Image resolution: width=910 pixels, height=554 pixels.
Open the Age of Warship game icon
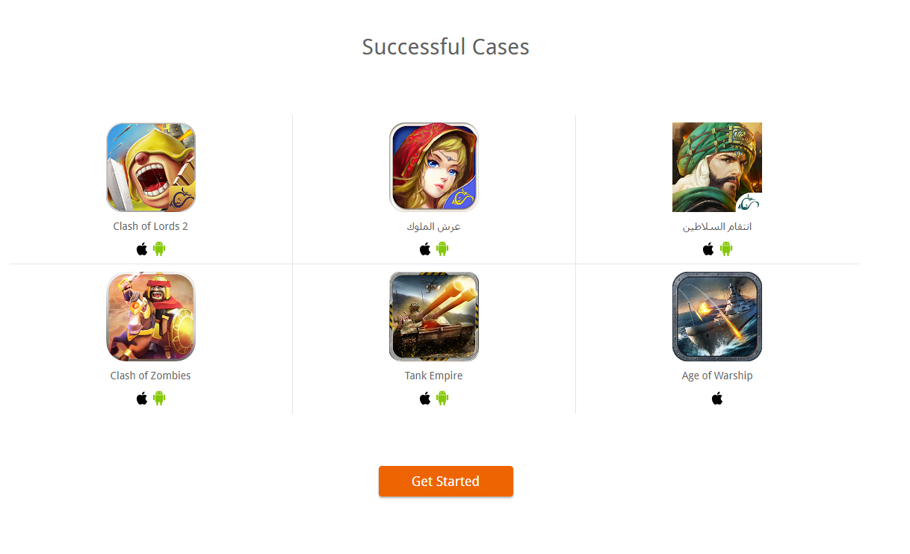(717, 317)
